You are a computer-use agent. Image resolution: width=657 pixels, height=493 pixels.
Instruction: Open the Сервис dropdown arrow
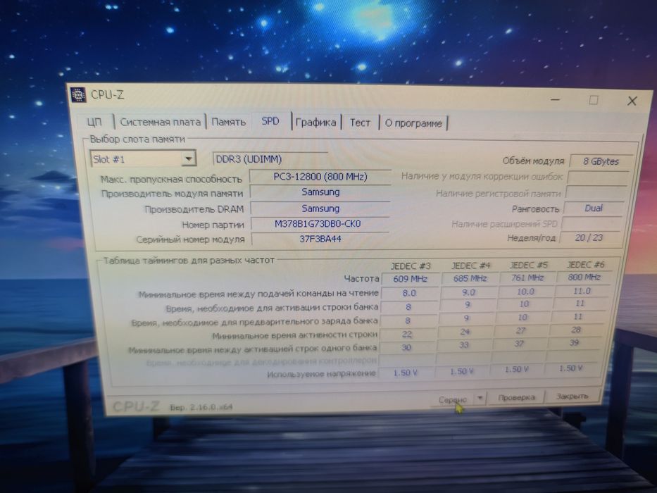tap(480, 397)
